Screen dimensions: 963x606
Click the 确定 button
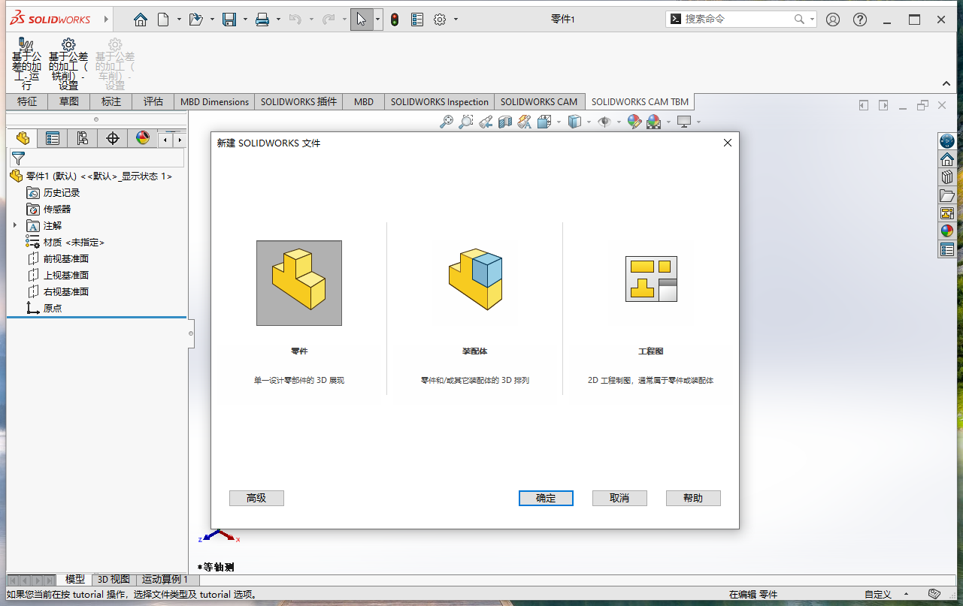tap(546, 498)
